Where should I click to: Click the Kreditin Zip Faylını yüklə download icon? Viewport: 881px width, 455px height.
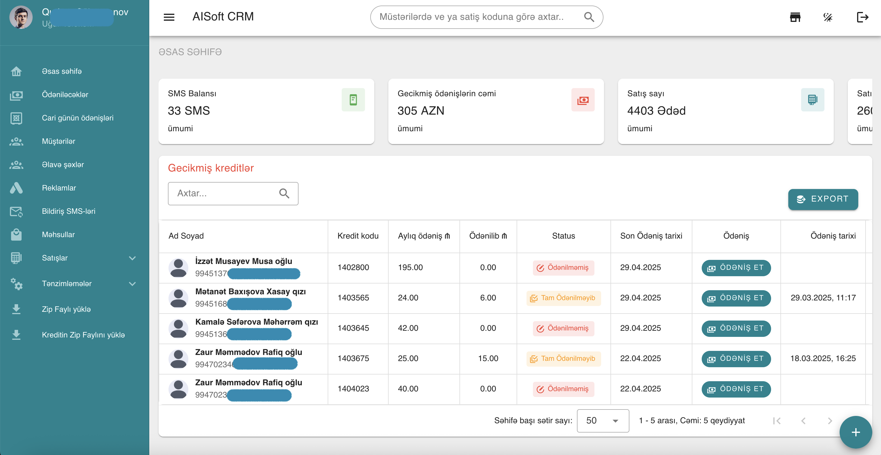click(16, 335)
